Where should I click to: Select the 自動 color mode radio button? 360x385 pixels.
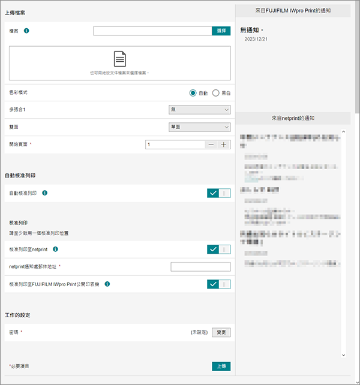193,93
